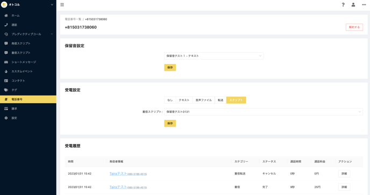Open 詳細 for the 完了 call row
This screenshot has height=195, width=370.
pos(344,187)
